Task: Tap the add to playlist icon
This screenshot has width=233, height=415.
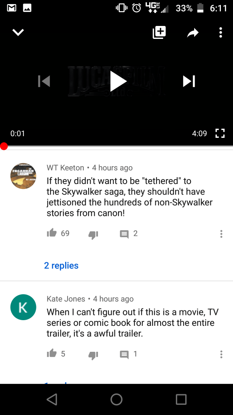Action: tap(159, 32)
